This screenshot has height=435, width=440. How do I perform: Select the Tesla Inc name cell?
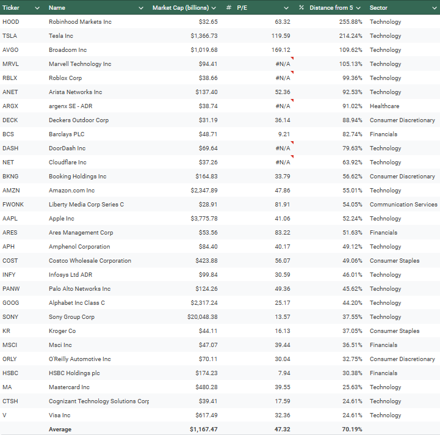tap(61, 35)
